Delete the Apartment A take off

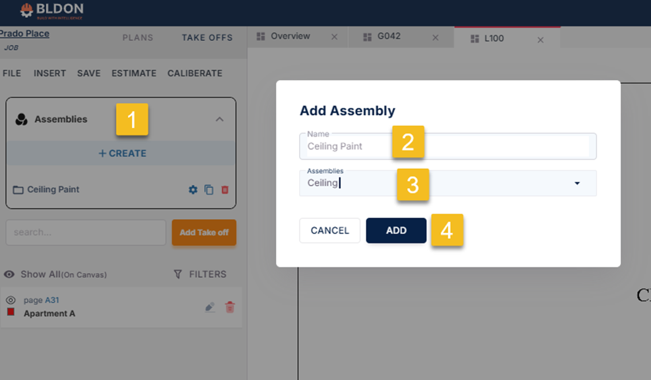coord(230,307)
